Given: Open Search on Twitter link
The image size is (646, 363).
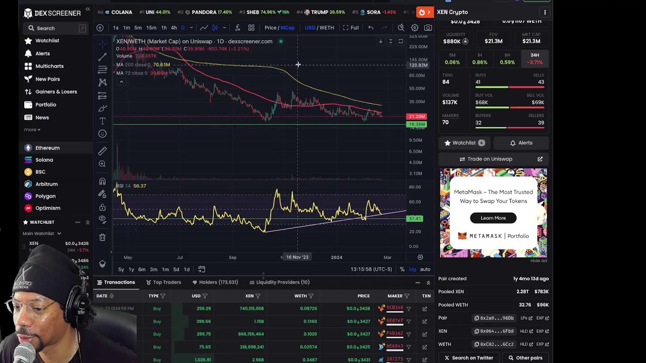Looking at the screenshot, I should point(468,358).
